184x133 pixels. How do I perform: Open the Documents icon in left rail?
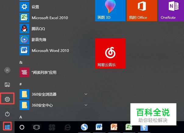point(7,85)
